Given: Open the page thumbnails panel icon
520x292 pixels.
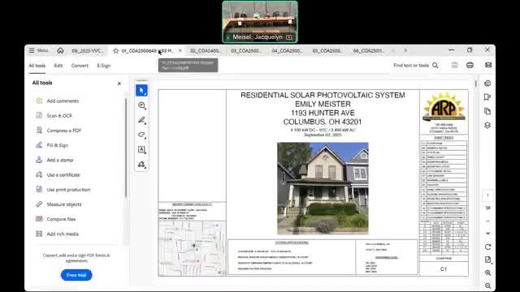Looking at the screenshot, I should pos(487,111).
